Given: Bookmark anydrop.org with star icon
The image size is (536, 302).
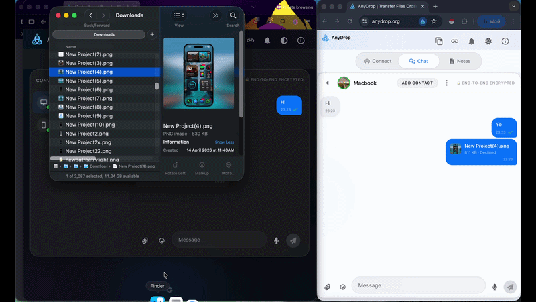Looking at the screenshot, I should (434, 21).
